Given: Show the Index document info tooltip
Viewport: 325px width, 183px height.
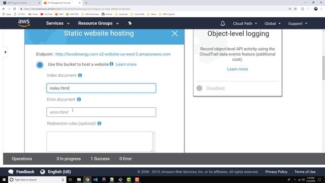Looking at the screenshot, I should 80,75.
